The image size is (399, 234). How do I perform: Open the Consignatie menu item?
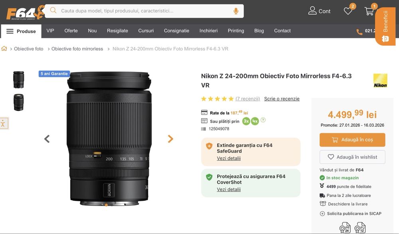[x=177, y=31]
